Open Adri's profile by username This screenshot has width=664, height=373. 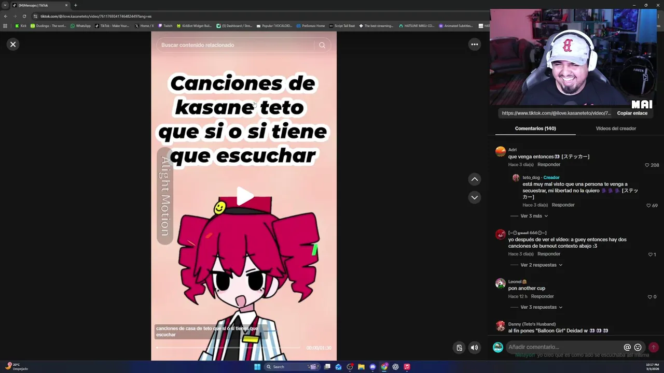click(512, 150)
